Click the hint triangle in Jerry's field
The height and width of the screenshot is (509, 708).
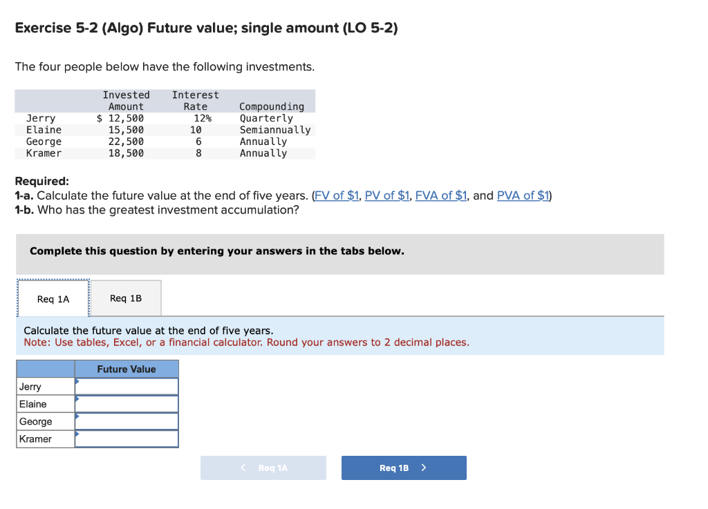pyautogui.click(x=77, y=381)
